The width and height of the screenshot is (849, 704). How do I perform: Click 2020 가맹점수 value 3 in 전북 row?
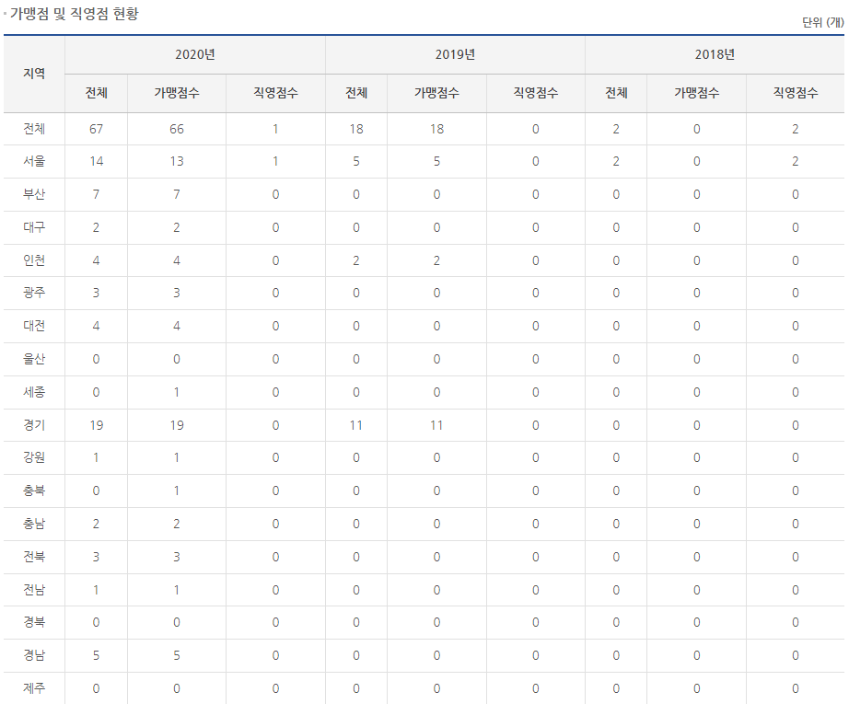[177, 556]
